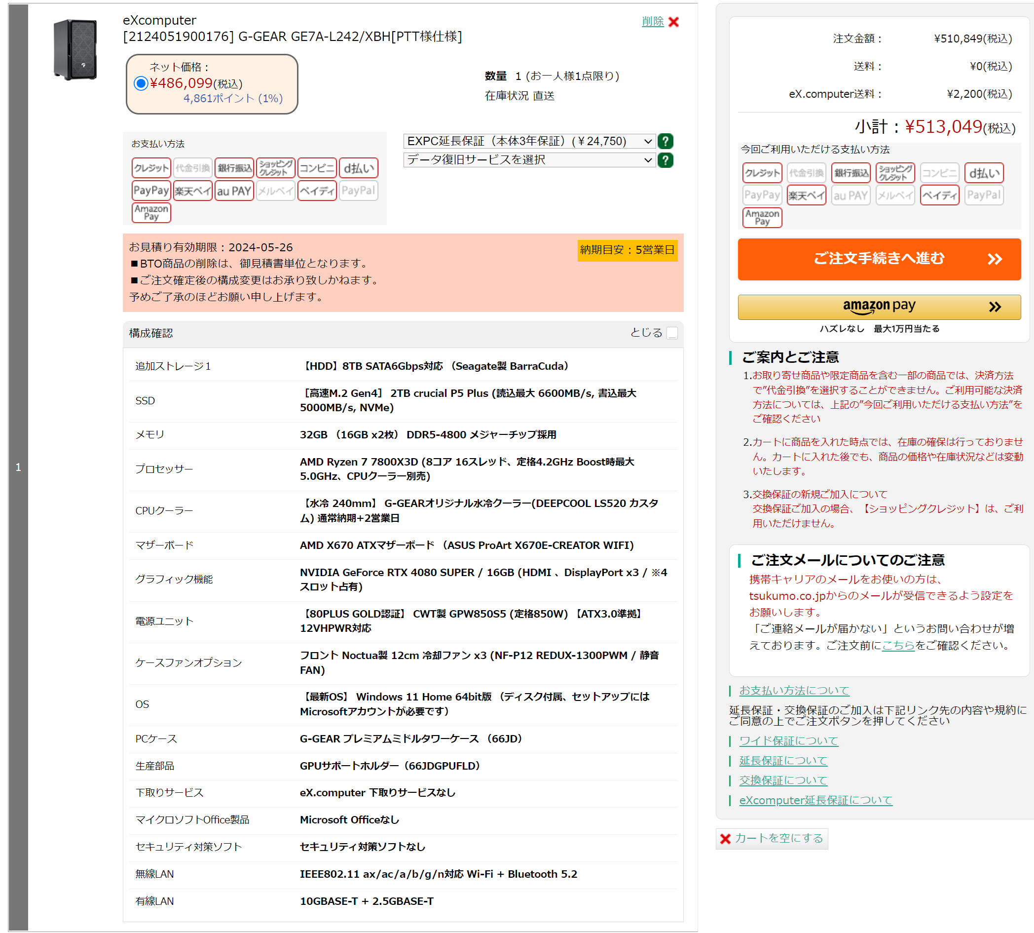The width and height of the screenshot is (1034, 933).
Task: Click the amazon pay button
Action: click(879, 307)
